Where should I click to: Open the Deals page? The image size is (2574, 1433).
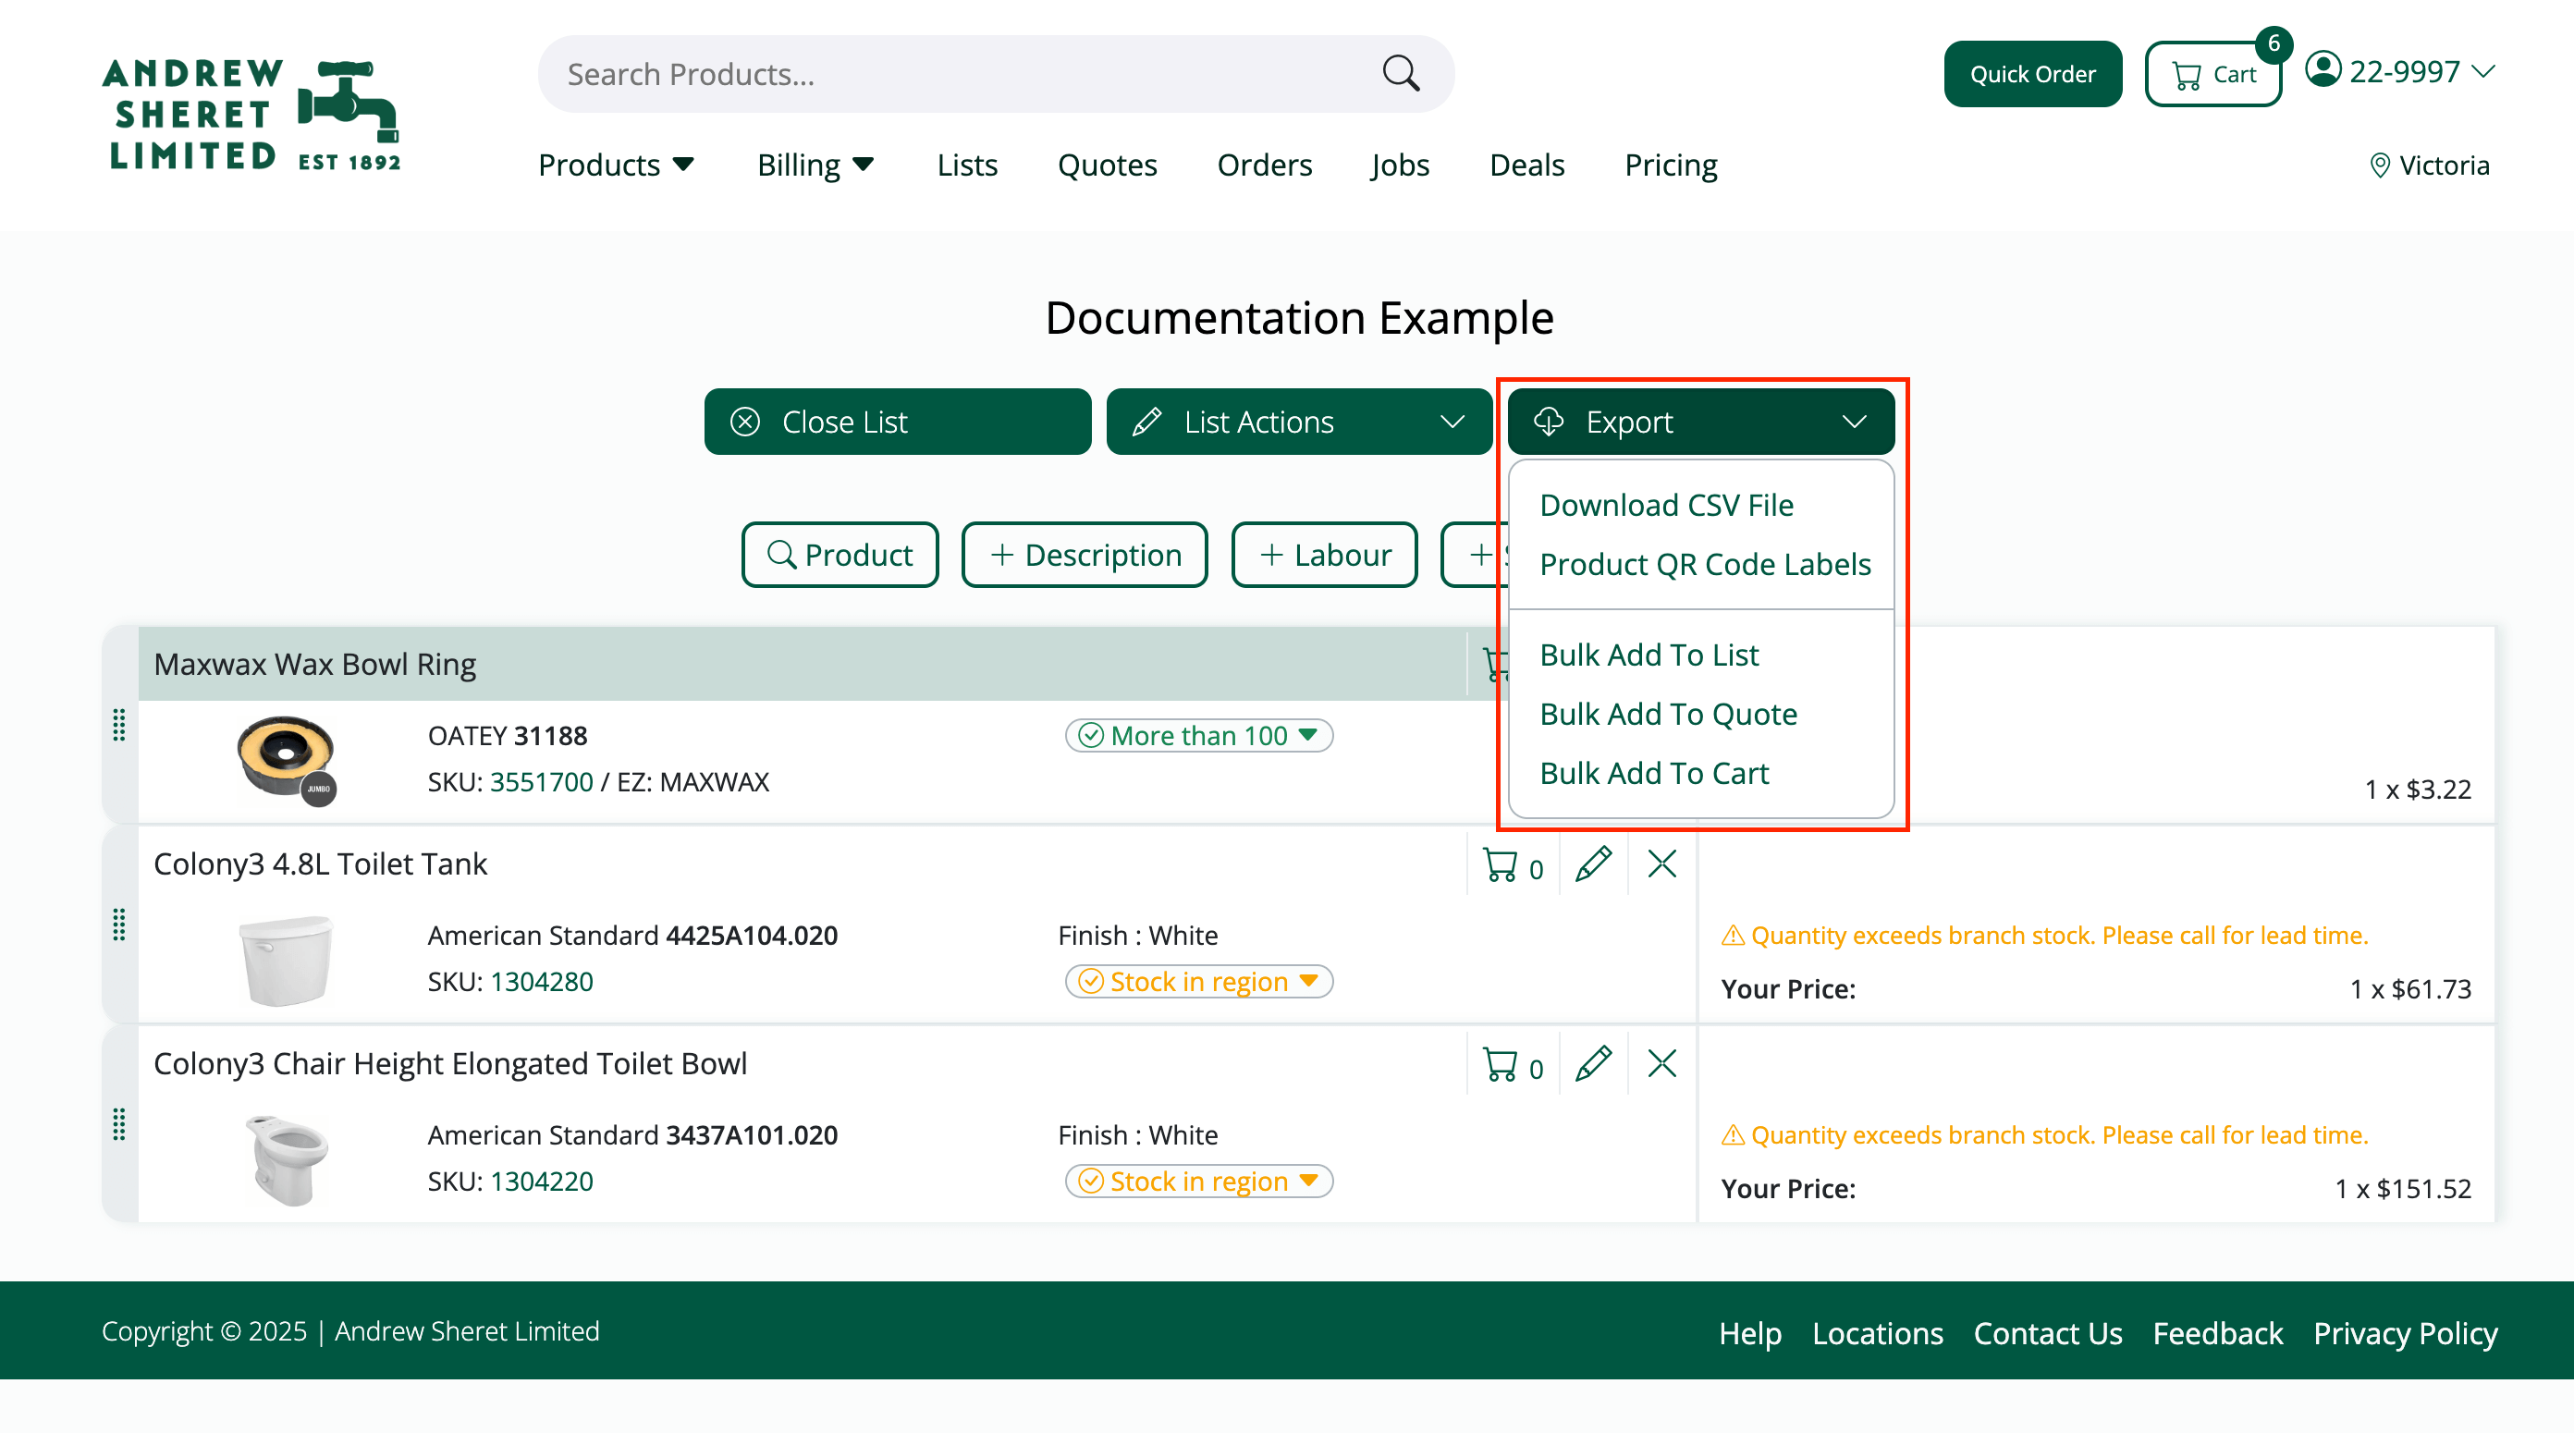pos(1526,165)
